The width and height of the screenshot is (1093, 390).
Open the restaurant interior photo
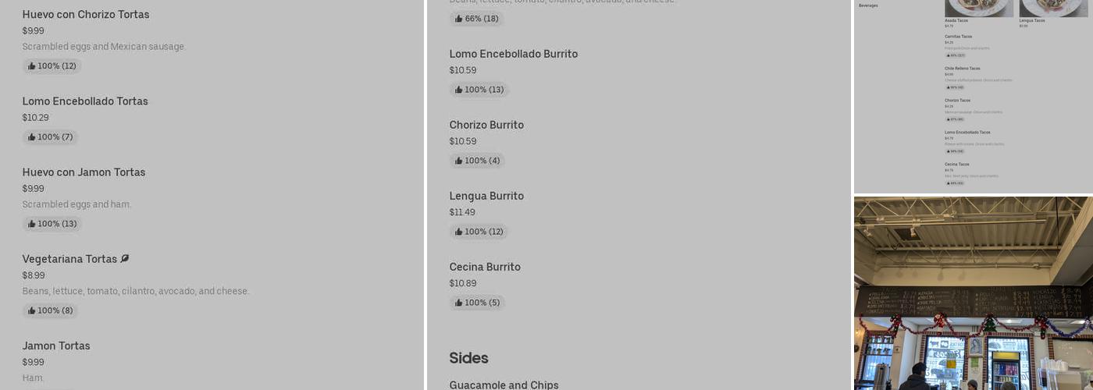[x=973, y=293]
